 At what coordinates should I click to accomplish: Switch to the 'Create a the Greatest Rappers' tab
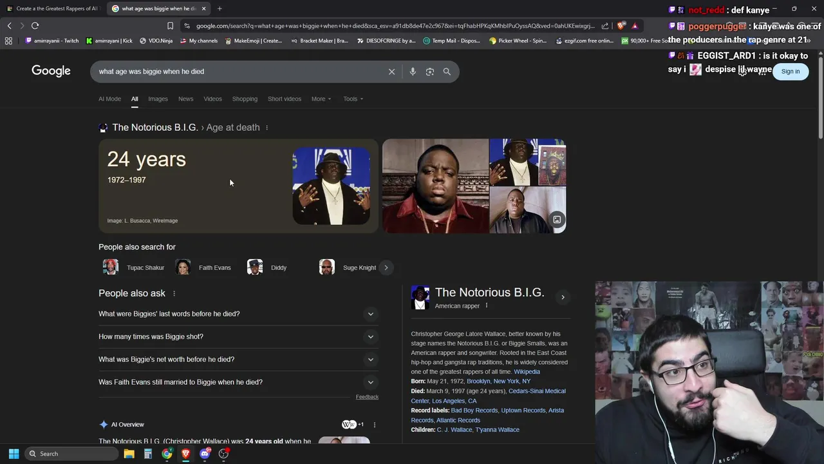[53, 8]
